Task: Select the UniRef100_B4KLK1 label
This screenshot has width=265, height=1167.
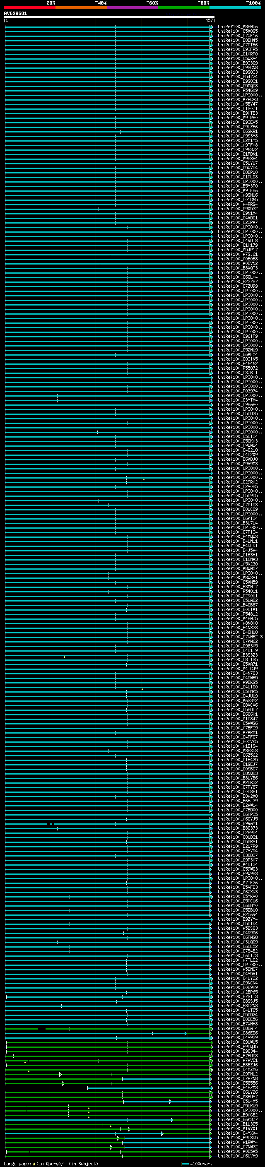Action: tap(238, 546)
